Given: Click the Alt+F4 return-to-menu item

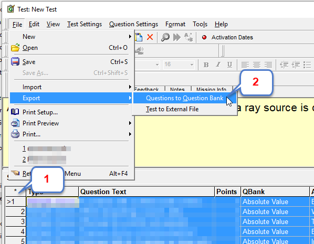Looking at the screenshot, I should 71,174.
